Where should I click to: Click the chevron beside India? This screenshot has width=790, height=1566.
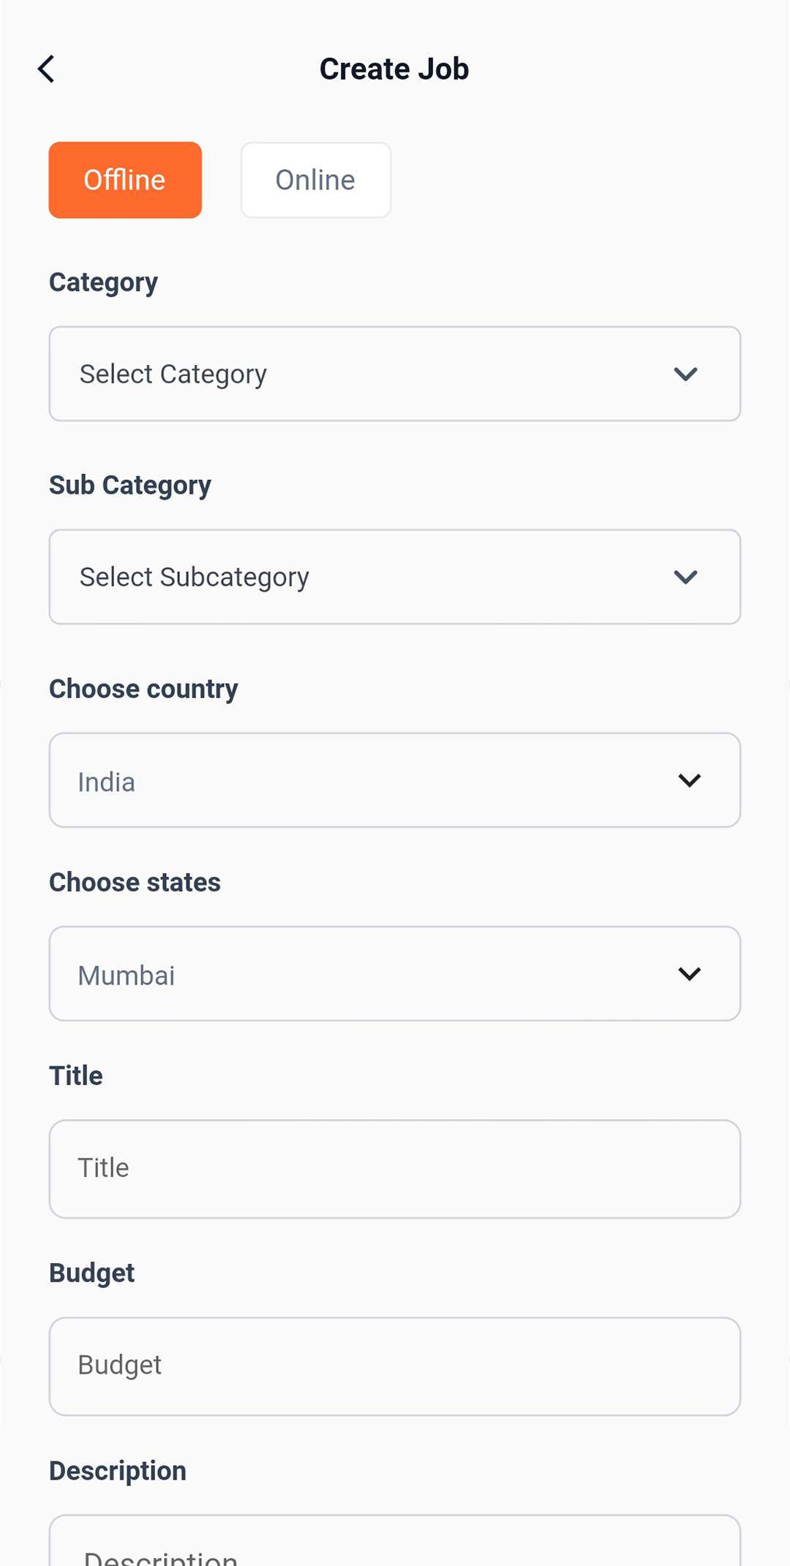(x=689, y=780)
